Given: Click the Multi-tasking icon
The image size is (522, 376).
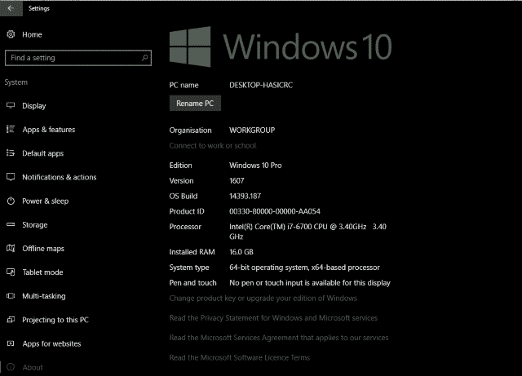Looking at the screenshot, I should tap(11, 296).
